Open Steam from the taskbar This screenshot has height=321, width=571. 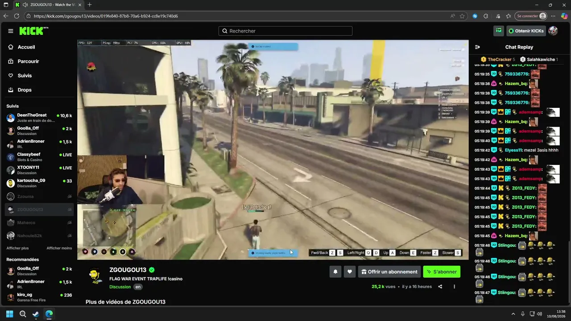point(36,314)
